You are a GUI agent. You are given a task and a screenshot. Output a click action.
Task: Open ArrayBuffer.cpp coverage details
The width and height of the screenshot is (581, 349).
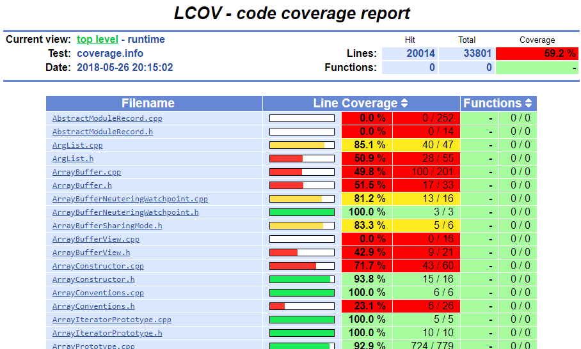[x=87, y=172]
